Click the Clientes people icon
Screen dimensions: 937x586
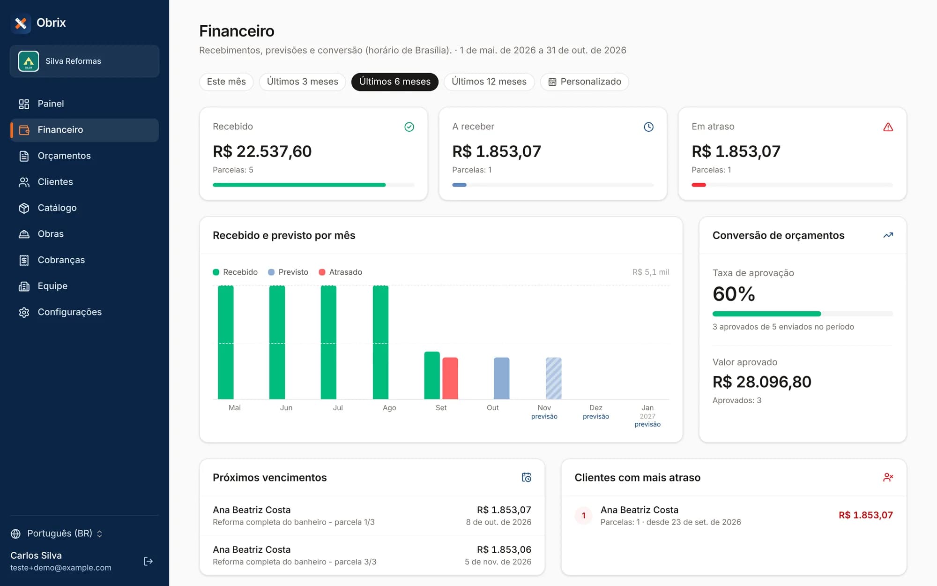pos(24,182)
